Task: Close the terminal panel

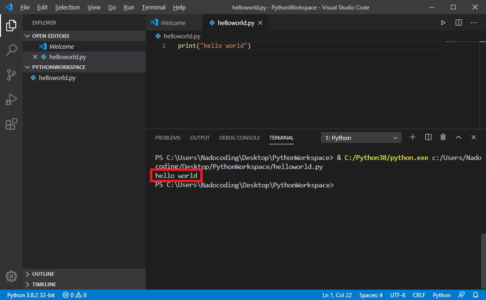Action: pyautogui.click(x=473, y=137)
